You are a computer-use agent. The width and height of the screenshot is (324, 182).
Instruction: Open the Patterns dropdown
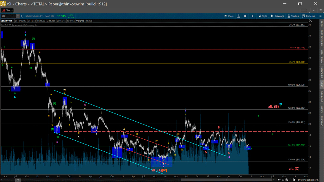[308, 16]
